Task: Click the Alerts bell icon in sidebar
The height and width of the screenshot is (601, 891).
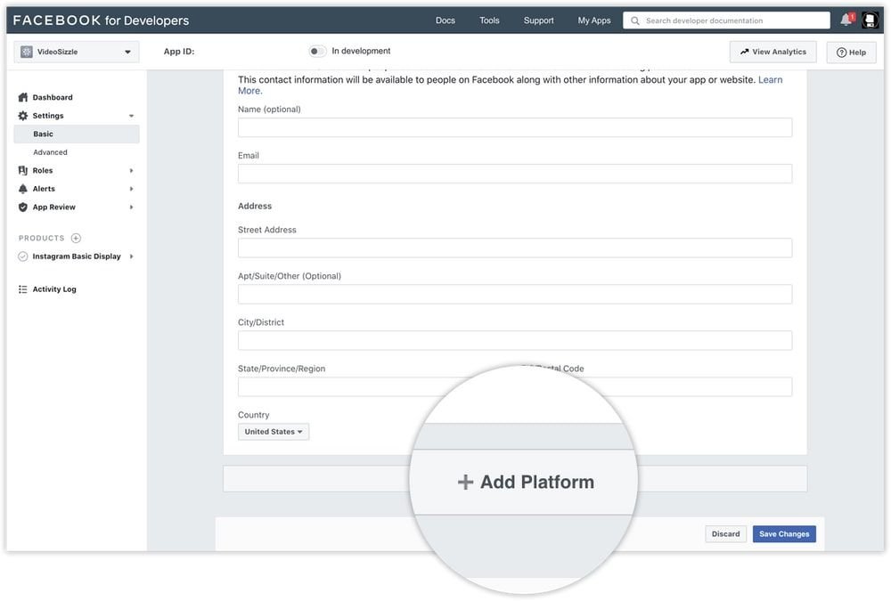Action: click(x=23, y=189)
